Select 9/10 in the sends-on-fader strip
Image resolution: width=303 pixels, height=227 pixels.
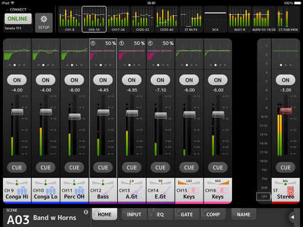(x=264, y=117)
